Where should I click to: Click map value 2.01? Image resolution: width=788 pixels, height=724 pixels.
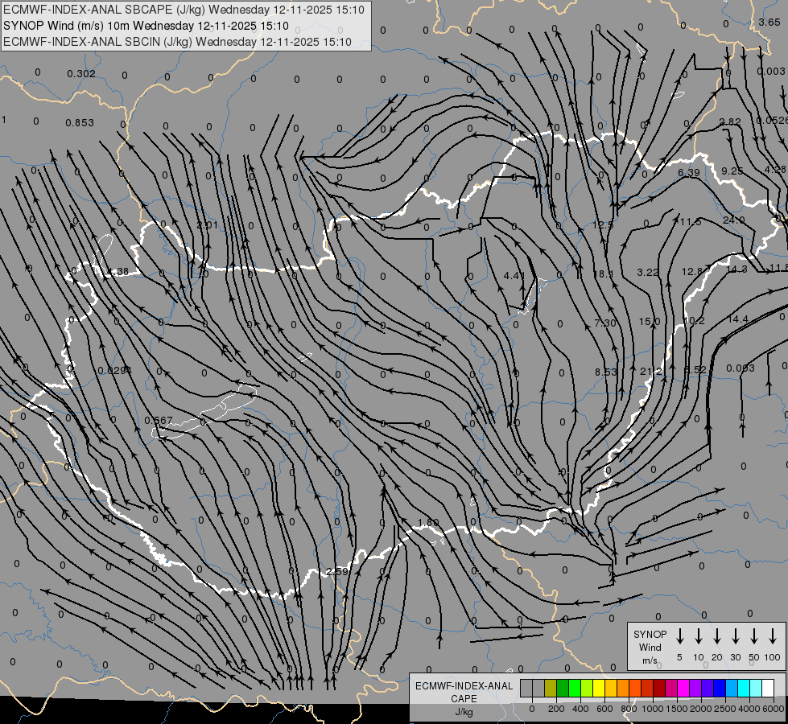(207, 224)
